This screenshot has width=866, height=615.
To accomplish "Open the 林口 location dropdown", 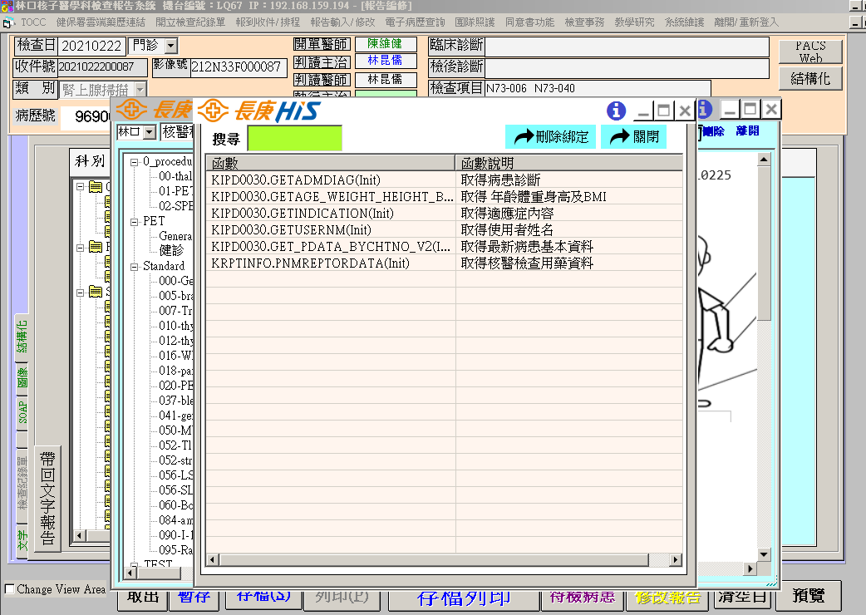I will 149,132.
